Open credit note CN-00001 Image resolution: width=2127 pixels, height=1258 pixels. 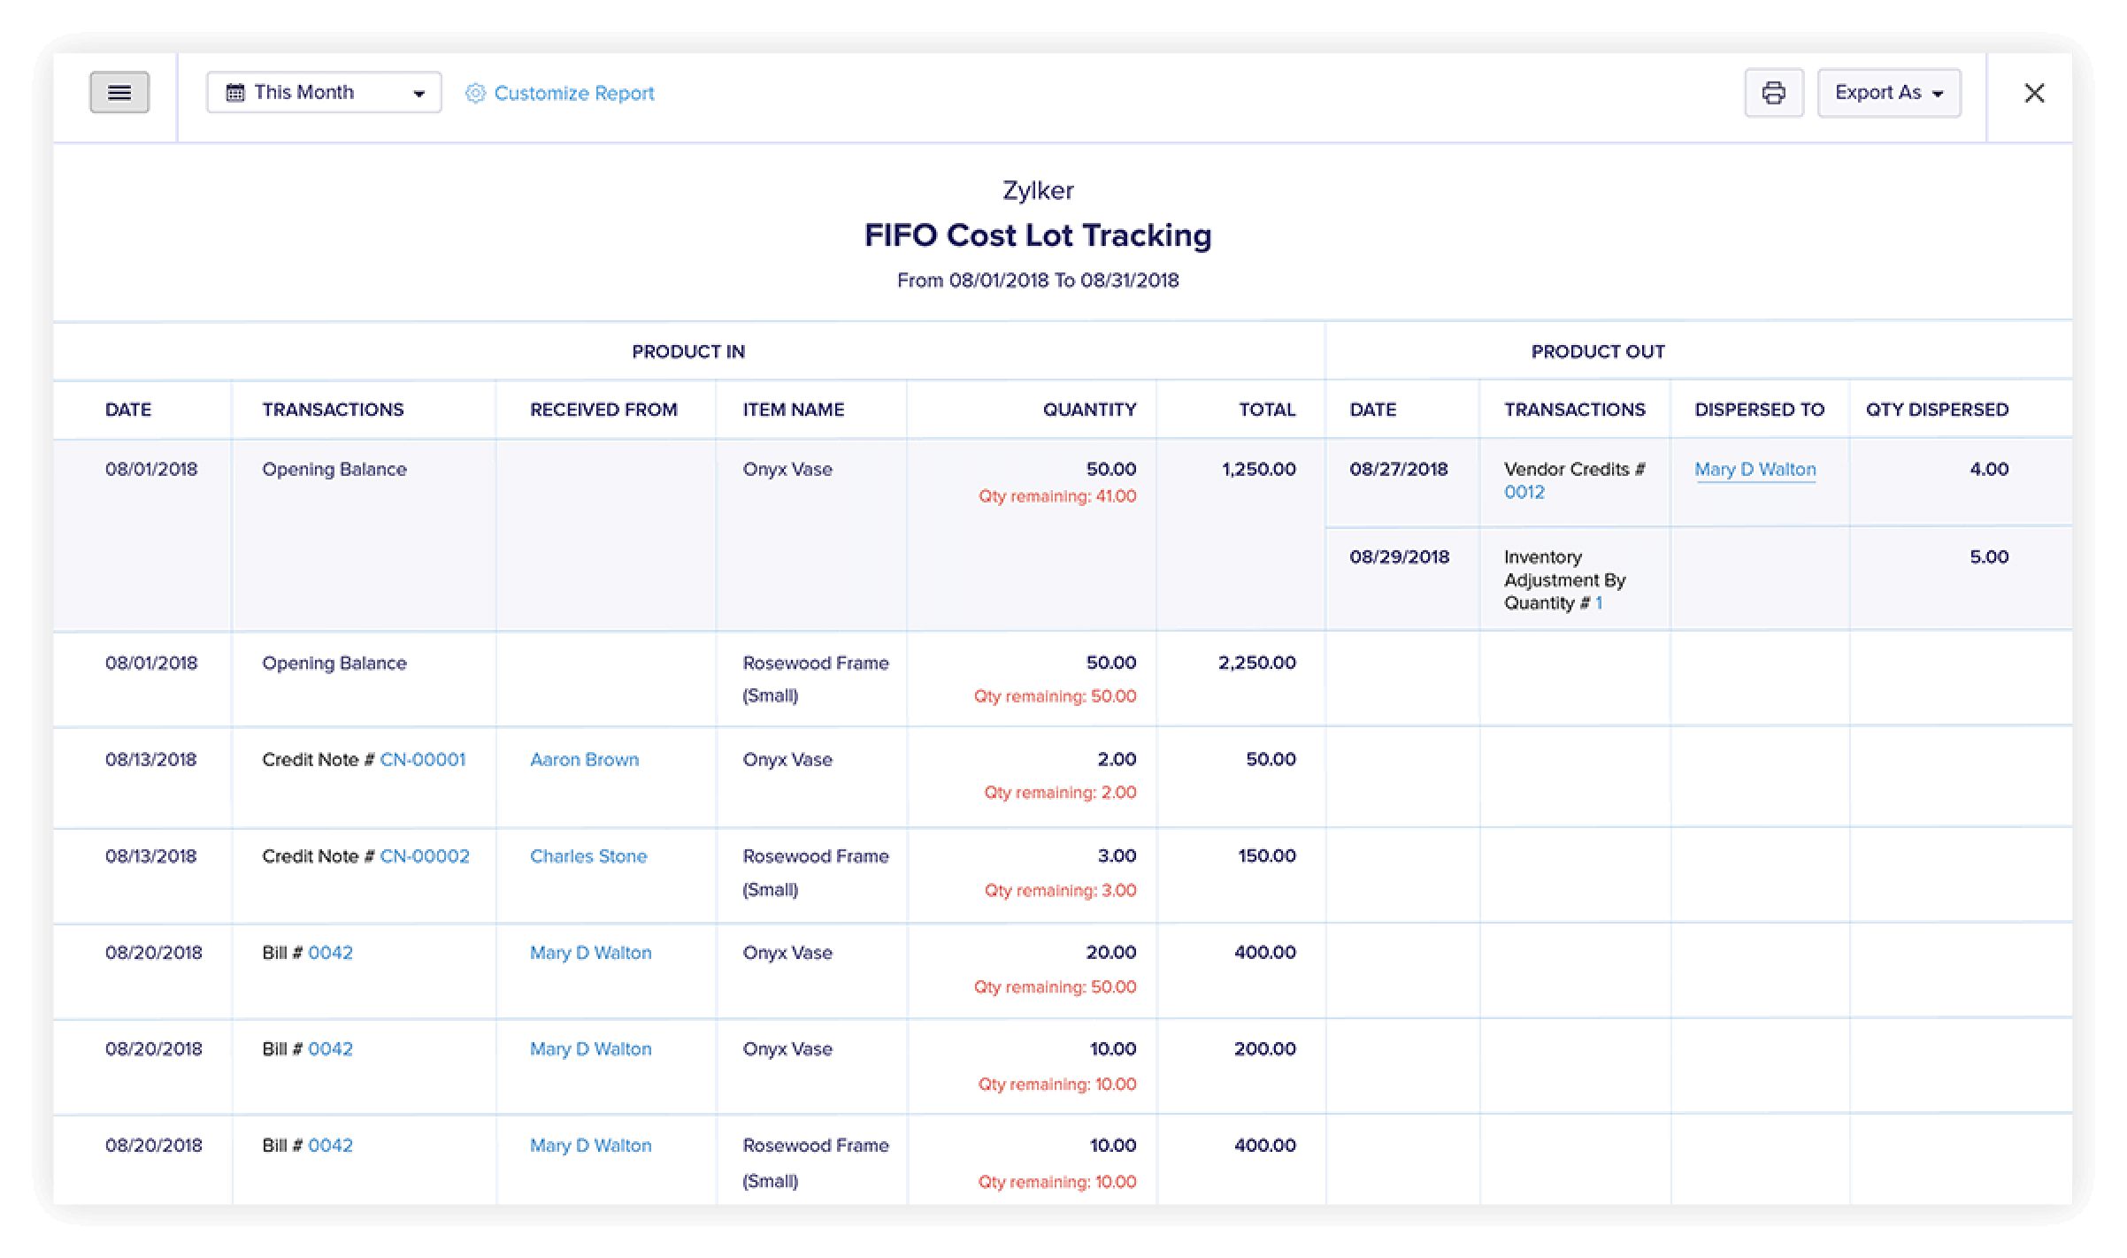coord(422,759)
